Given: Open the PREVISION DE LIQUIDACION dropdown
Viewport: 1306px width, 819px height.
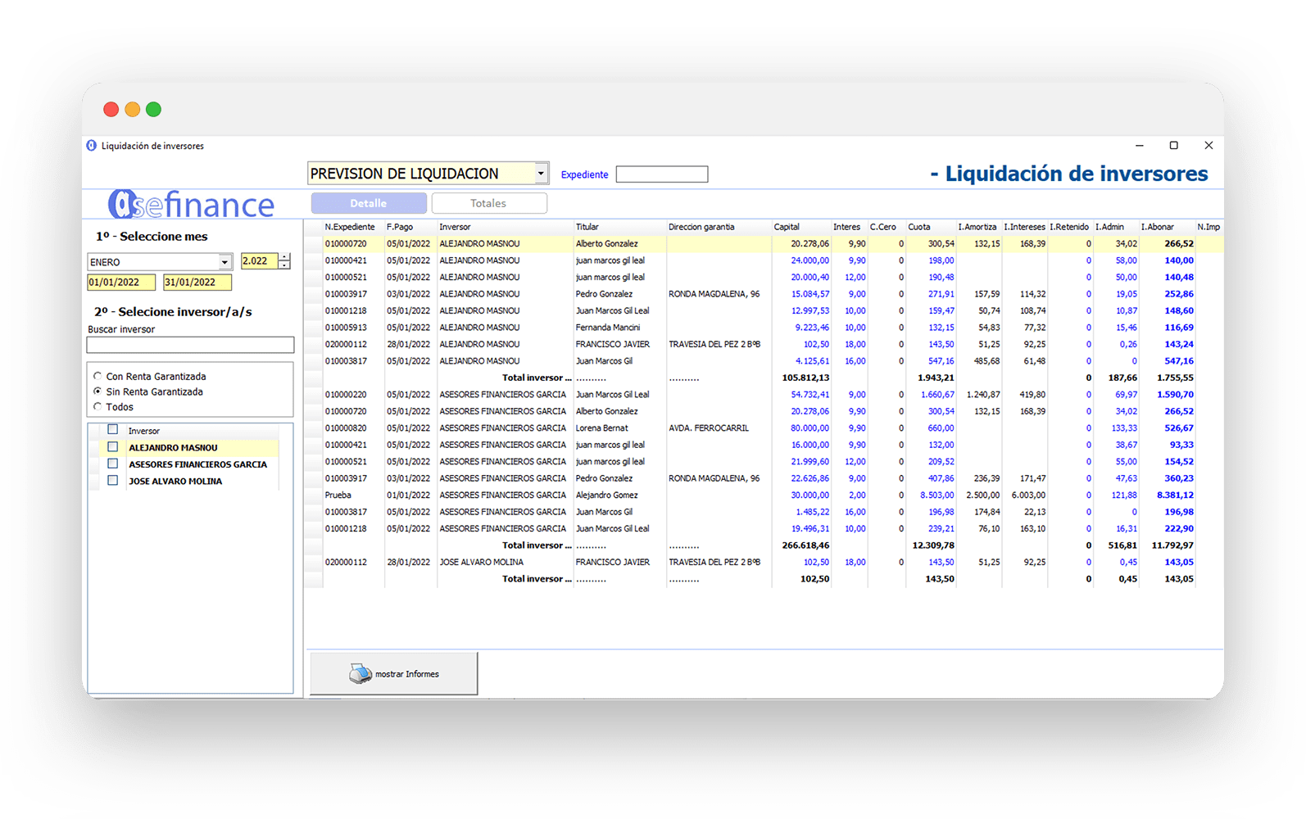Looking at the screenshot, I should [x=541, y=174].
